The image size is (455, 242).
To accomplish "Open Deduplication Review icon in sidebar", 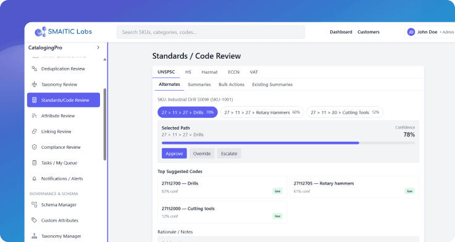I will [x=34, y=69].
